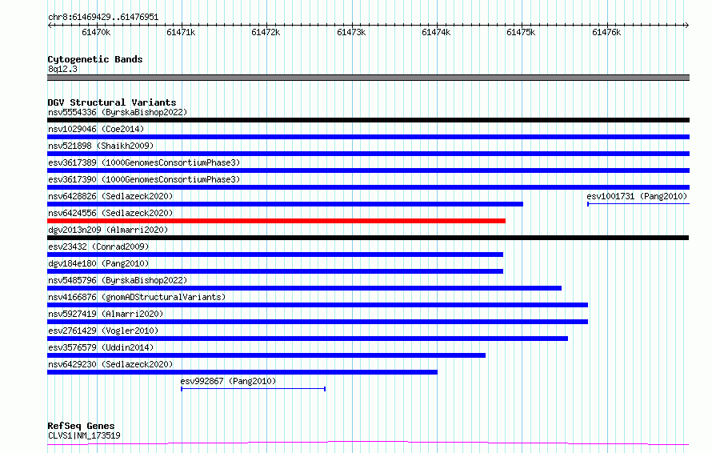Click the nsv6428826 (Sedlazeck2020) label
Viewport: 712px width, 453px height.
click(110, 196)
